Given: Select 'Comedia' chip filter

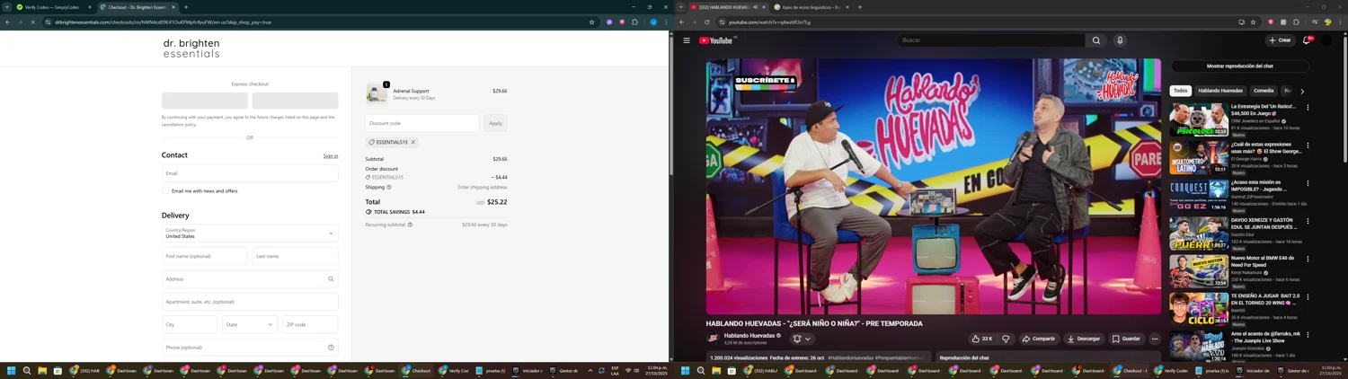Looking at the screenshot, I should [1264, 91].
